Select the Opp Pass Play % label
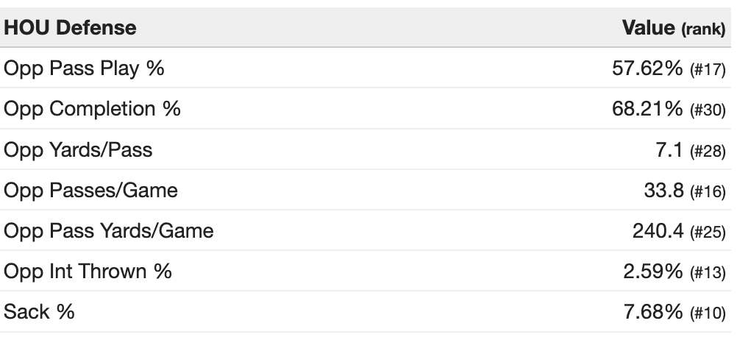Screen dimensions: 737x340 tap(84, 69)
